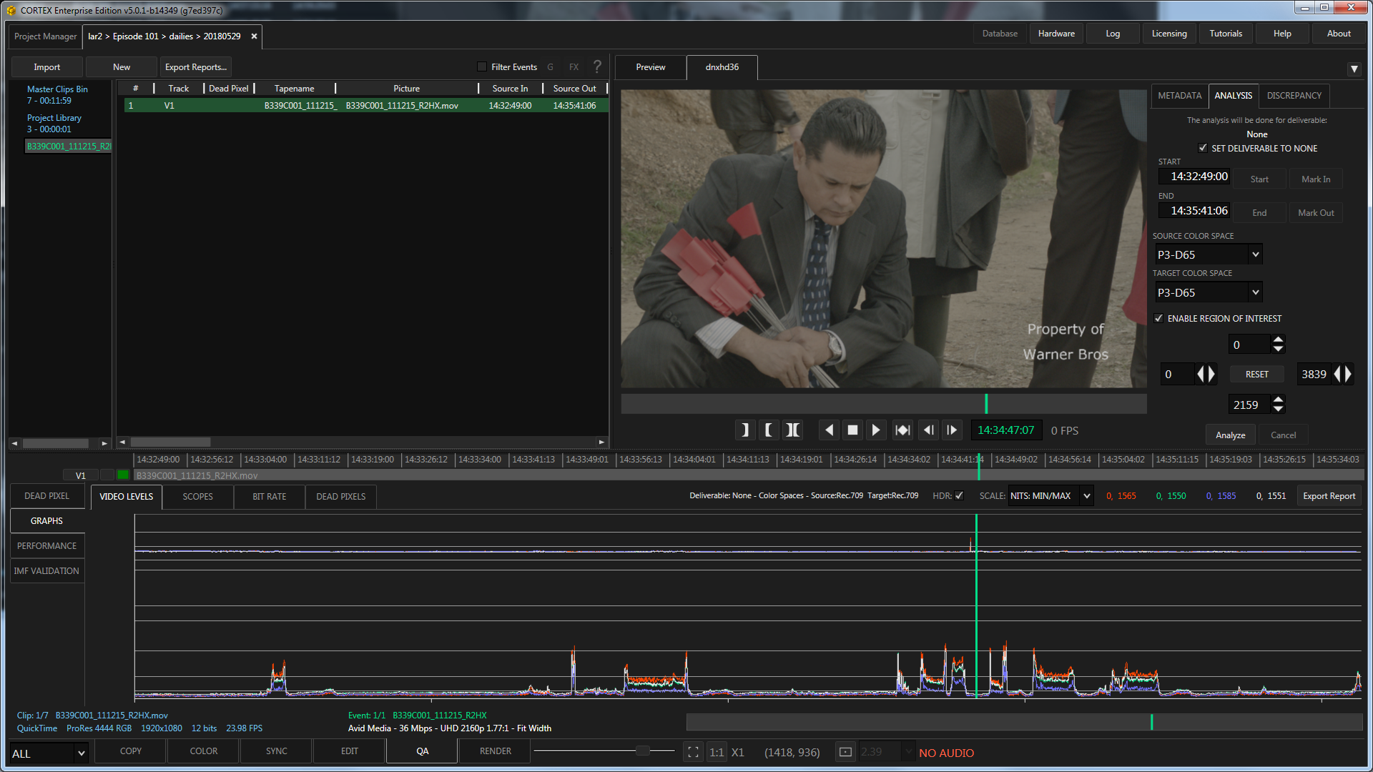The height and width of the screenshot is (772, 1373).
Task: Toggle fullscreen viewer icon
Action: click(x=693, y=752)
